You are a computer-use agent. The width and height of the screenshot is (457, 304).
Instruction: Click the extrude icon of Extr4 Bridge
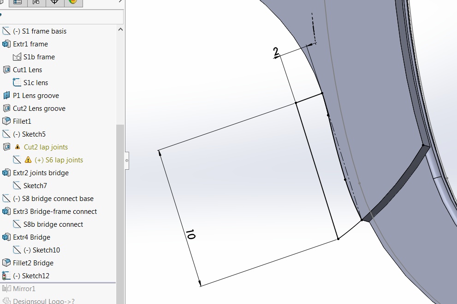(x=6, y=237)
